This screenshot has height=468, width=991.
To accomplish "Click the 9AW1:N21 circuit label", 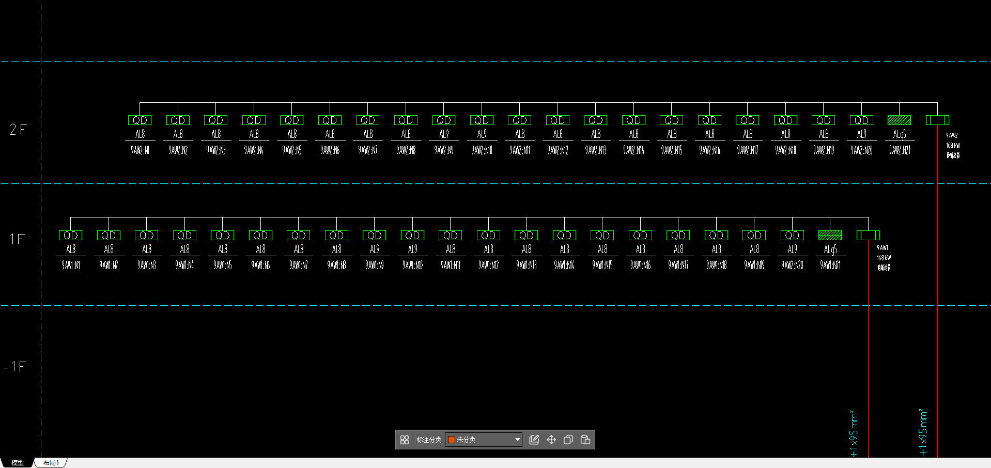I will coord(830,265).
